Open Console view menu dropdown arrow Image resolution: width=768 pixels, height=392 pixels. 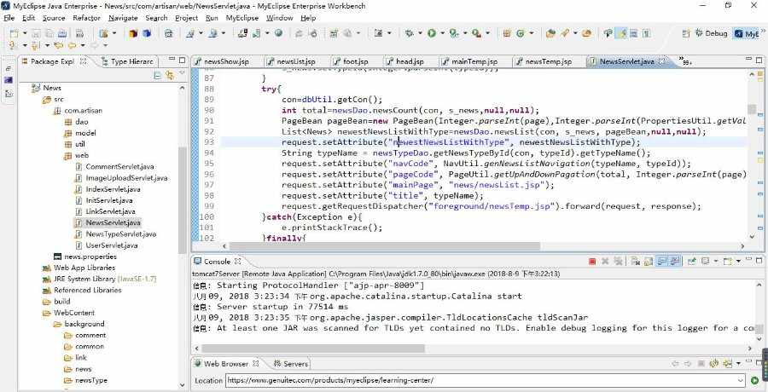[738, 262]
